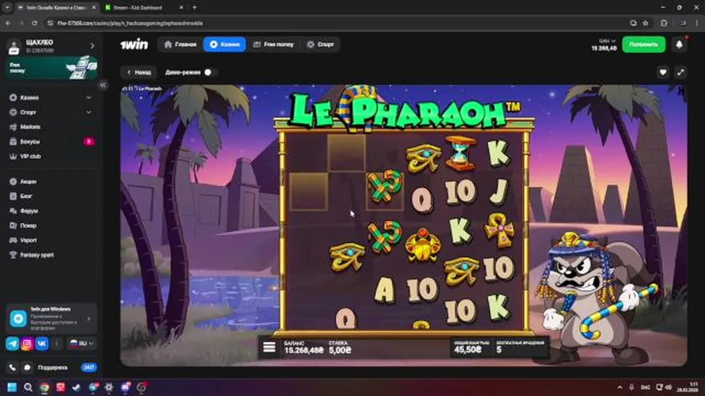The width and height of the screenshot is (705, 396).
Task: Open the RU language dropdown
Action: click(x=81, y=343)
